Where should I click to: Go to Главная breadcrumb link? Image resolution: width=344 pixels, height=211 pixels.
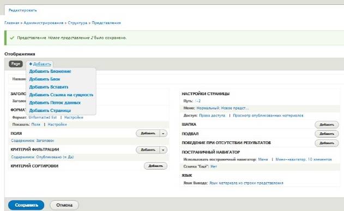pos(12,23)
